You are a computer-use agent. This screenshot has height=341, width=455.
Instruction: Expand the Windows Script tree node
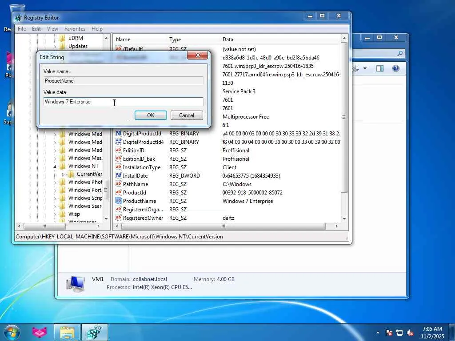55,198
